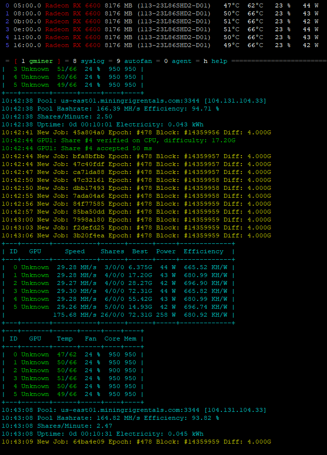Screen dimensions: 327x455
Task: Click best share value 6.375G
Action: [x=140, y=267]
